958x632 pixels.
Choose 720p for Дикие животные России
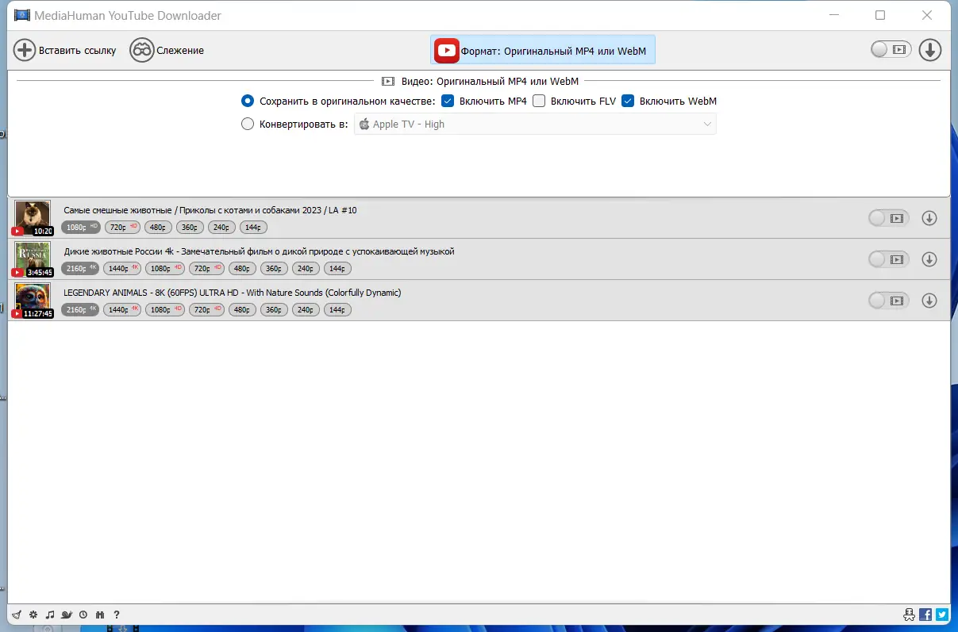(207, 268)
